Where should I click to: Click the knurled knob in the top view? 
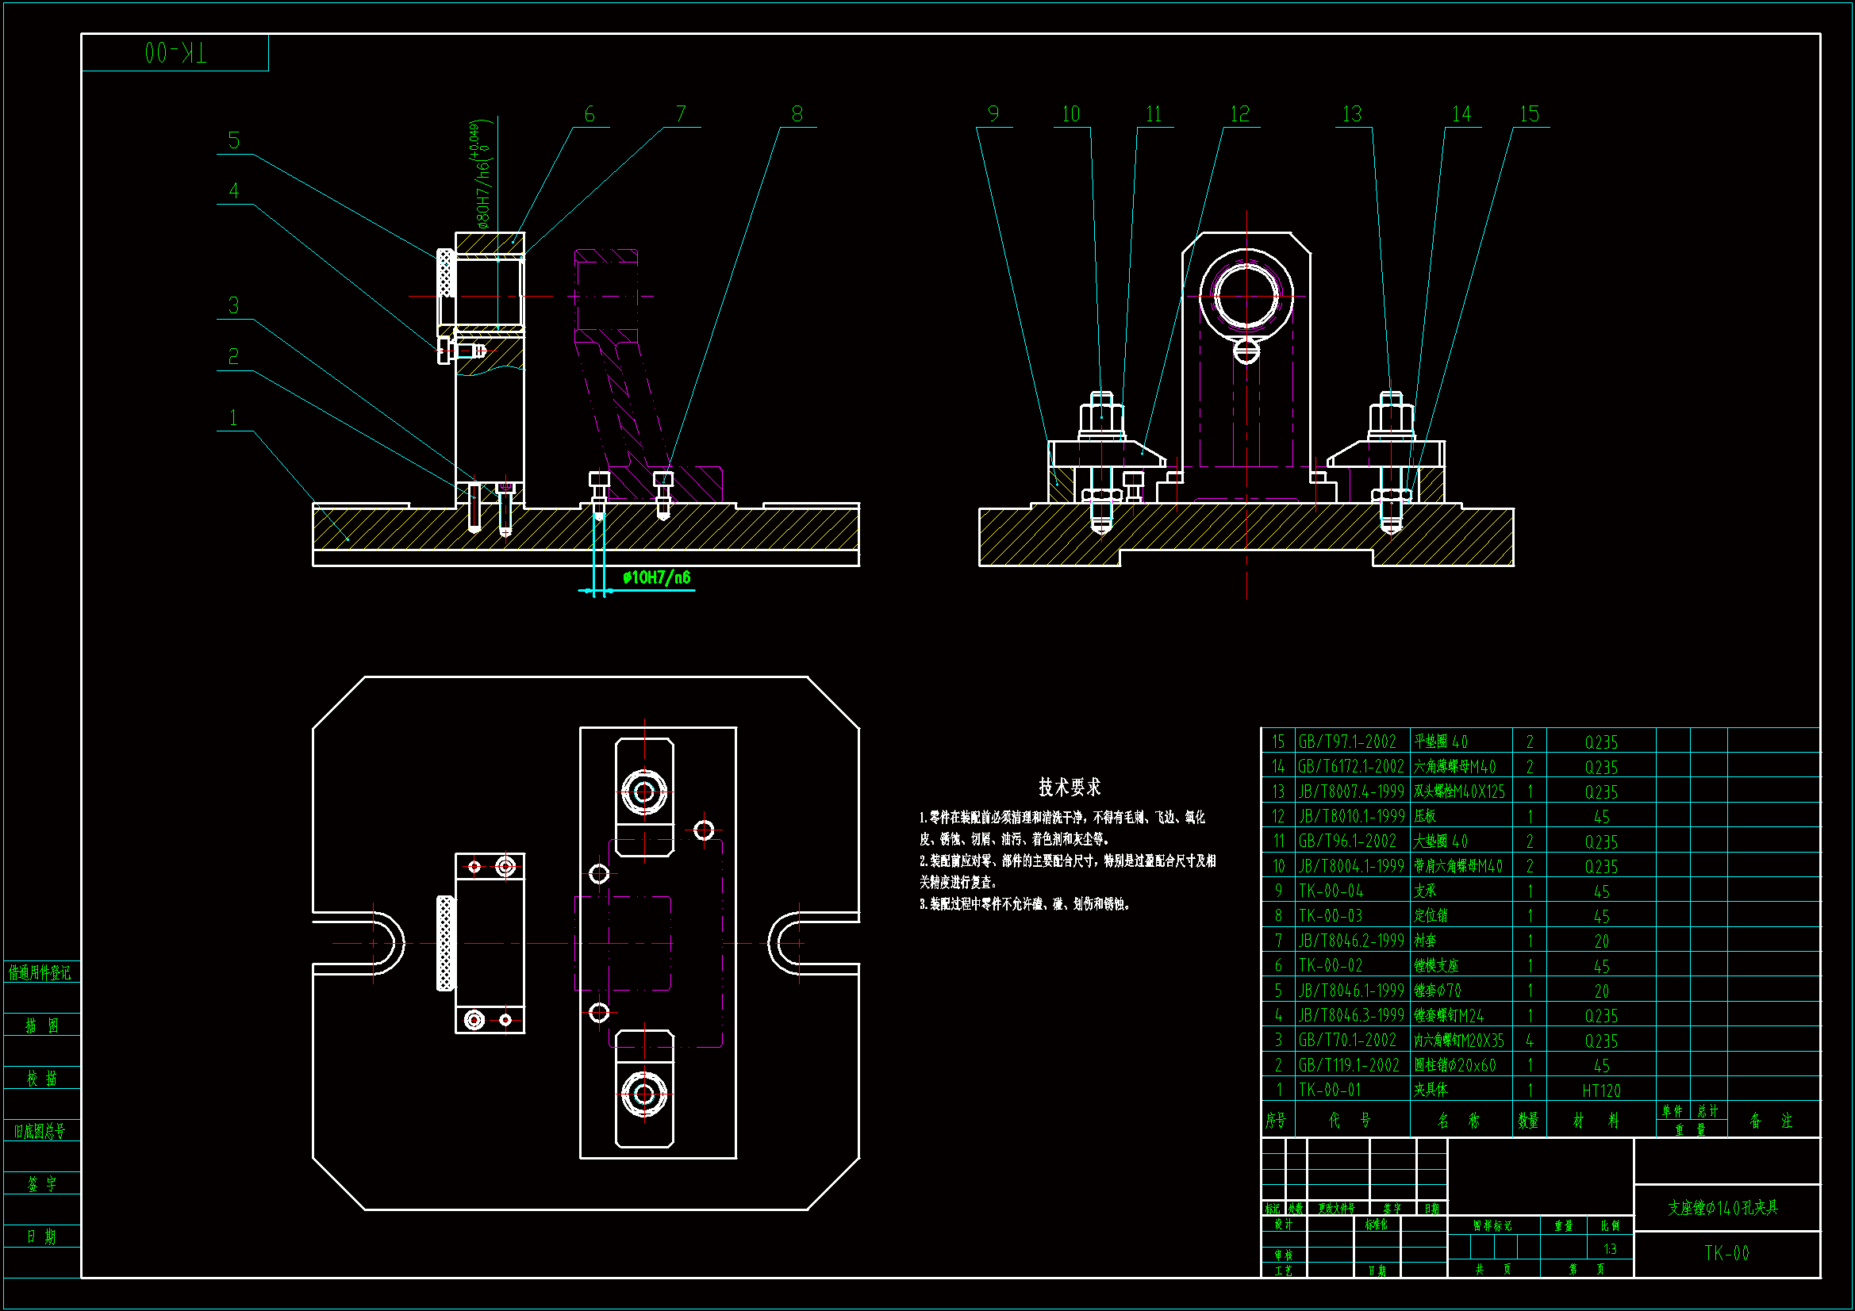[445, 943]
